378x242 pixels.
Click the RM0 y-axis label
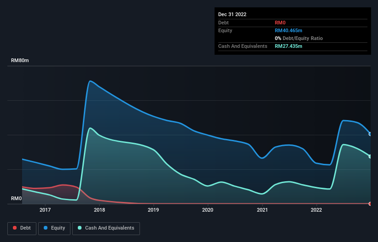17,198
